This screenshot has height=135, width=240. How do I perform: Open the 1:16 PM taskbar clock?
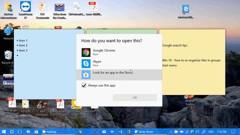[222, 132]
